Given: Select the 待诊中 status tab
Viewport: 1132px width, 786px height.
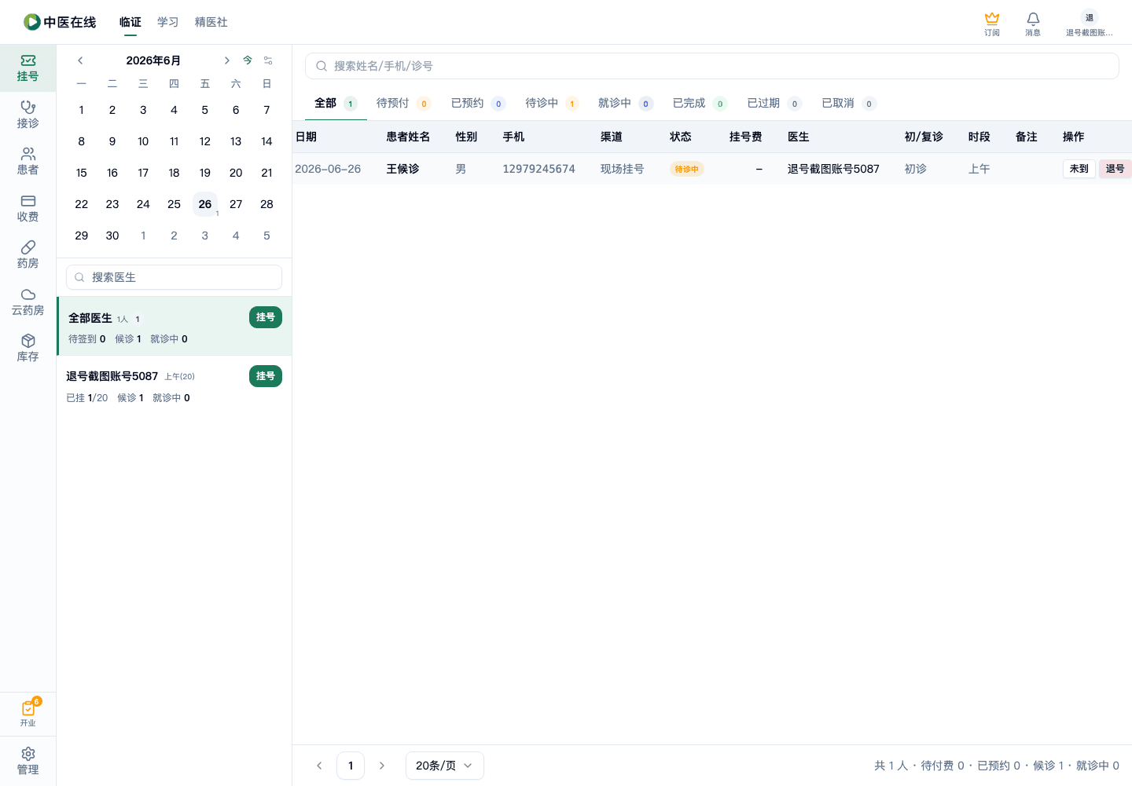Looking at the screenshot, I should click(552, 103).
